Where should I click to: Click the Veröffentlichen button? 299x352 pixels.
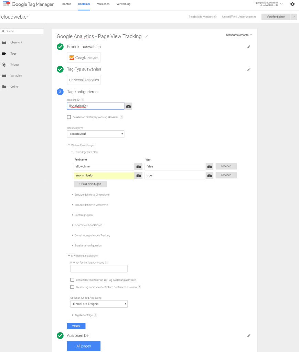tap(276, 17)
